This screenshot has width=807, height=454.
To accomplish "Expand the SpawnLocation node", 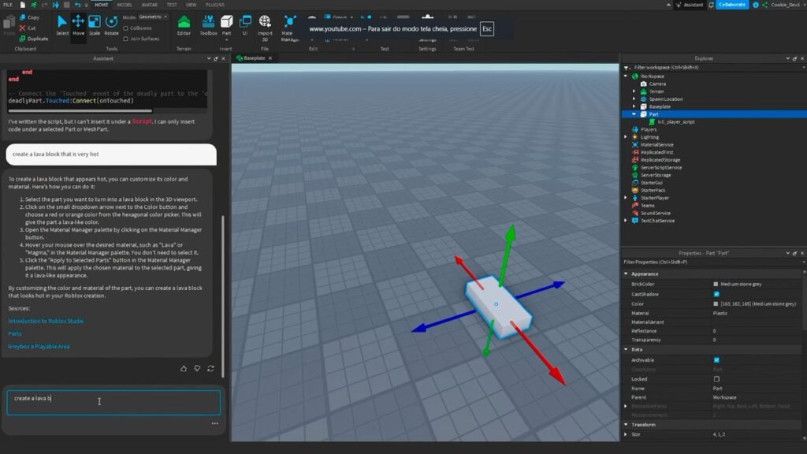I will (x=634, y=99).
